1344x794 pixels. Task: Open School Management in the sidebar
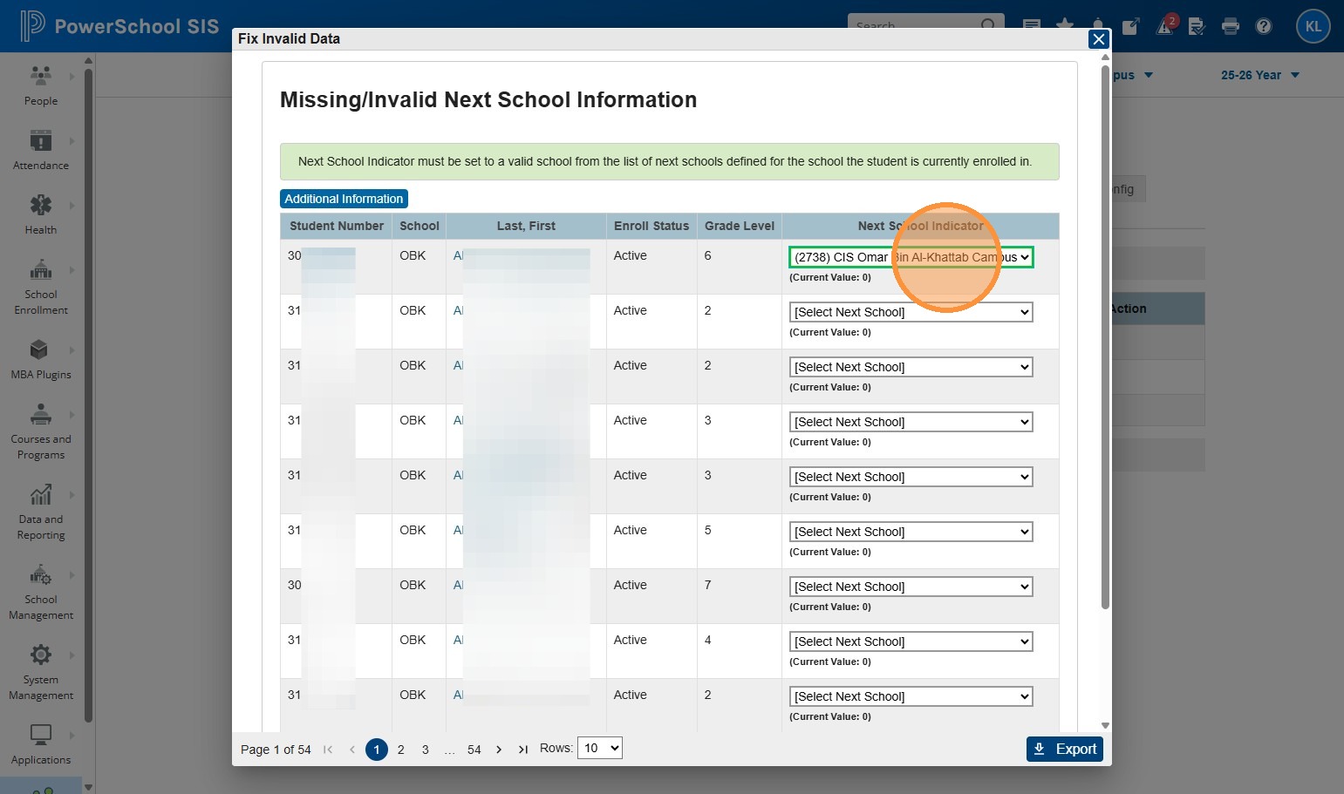[x=41, y=592]
